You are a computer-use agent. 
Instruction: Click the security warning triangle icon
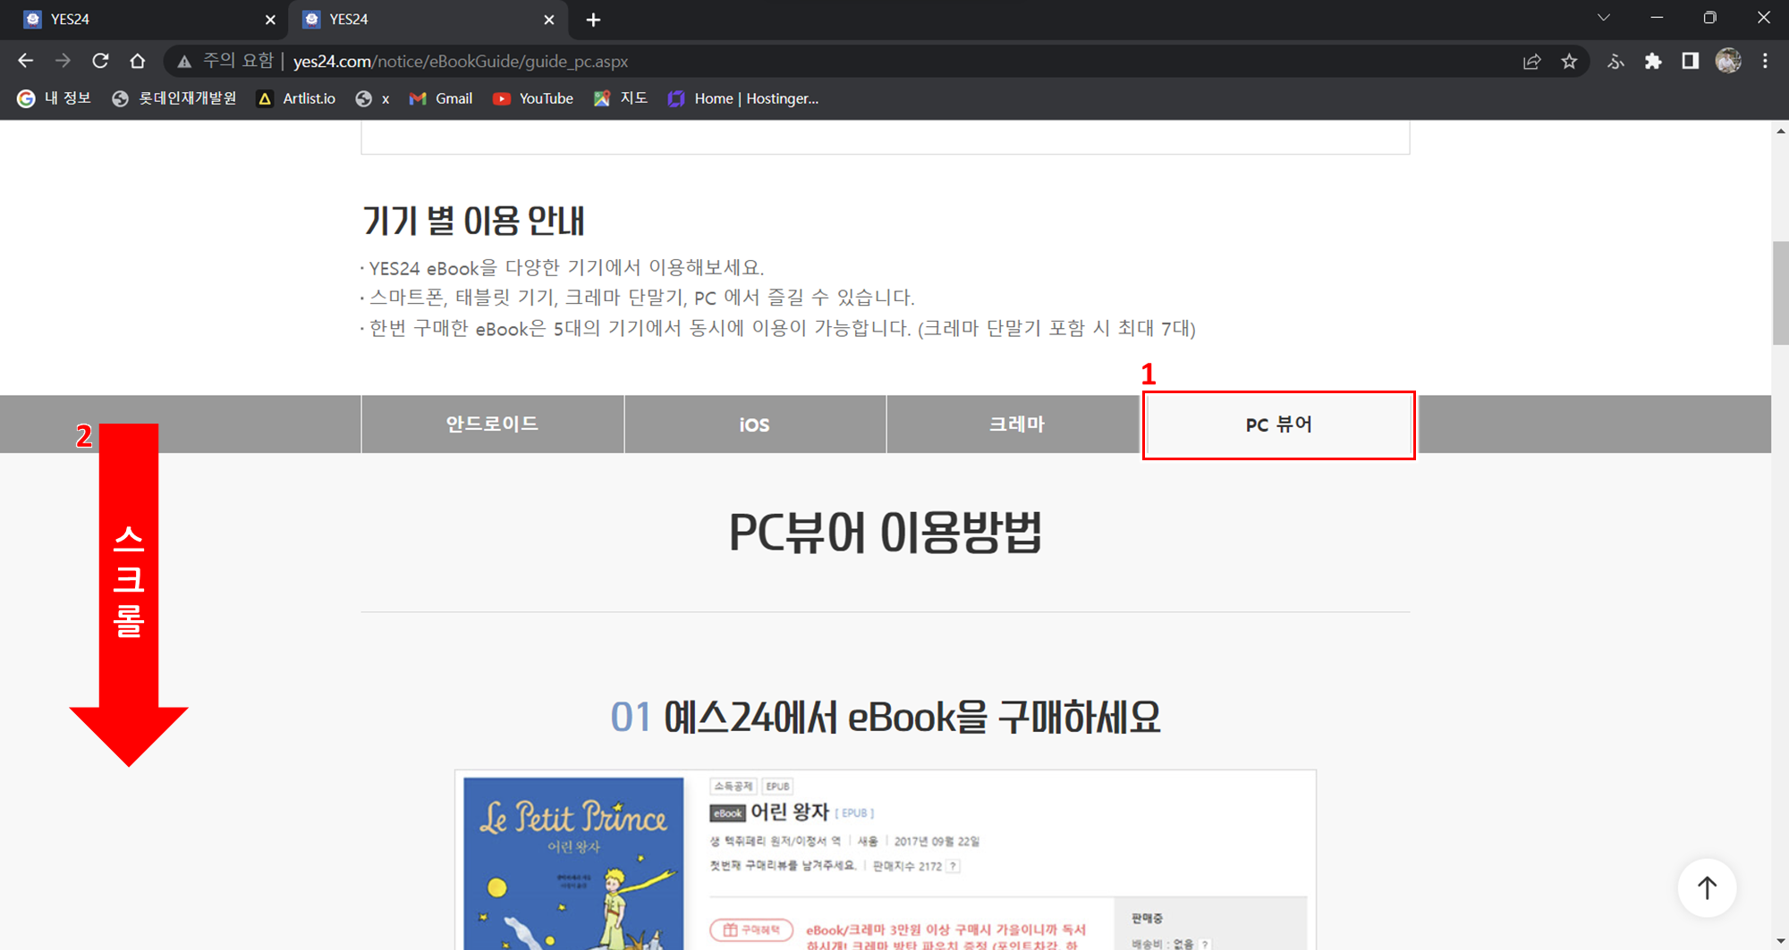tap(184, 62)
